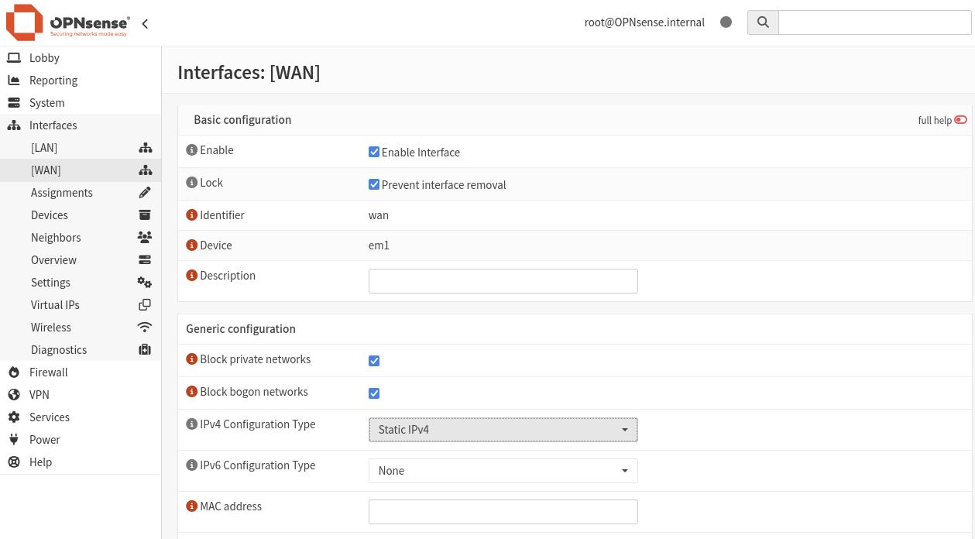Viewport: 975px width, 539px height.
Task: Disable Block bogon networks checkbox
Action: click(374, 393)
